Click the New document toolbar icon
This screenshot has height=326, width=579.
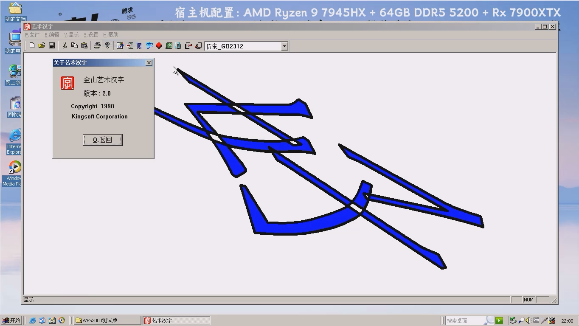point(32,46)
